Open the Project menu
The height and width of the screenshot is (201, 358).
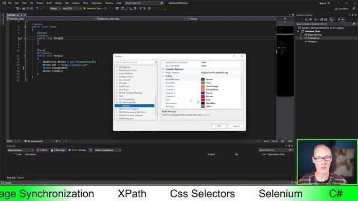coord(40,3)
